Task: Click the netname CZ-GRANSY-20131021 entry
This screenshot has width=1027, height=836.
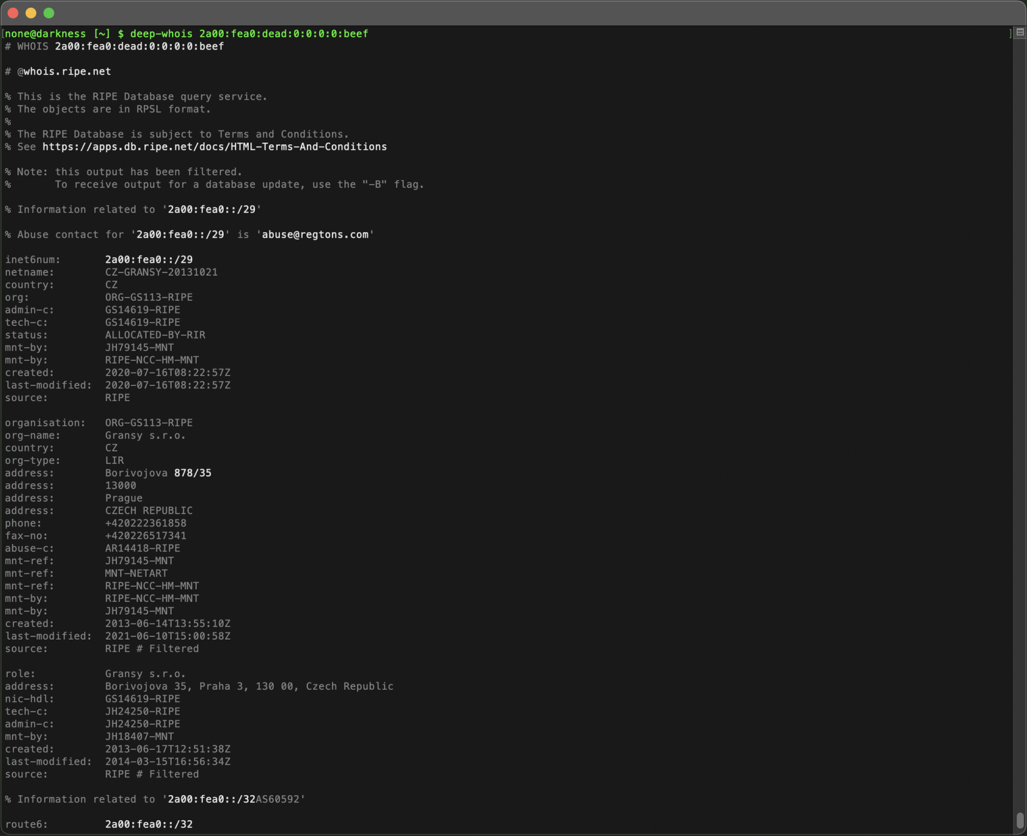Action: coord(161,272)
